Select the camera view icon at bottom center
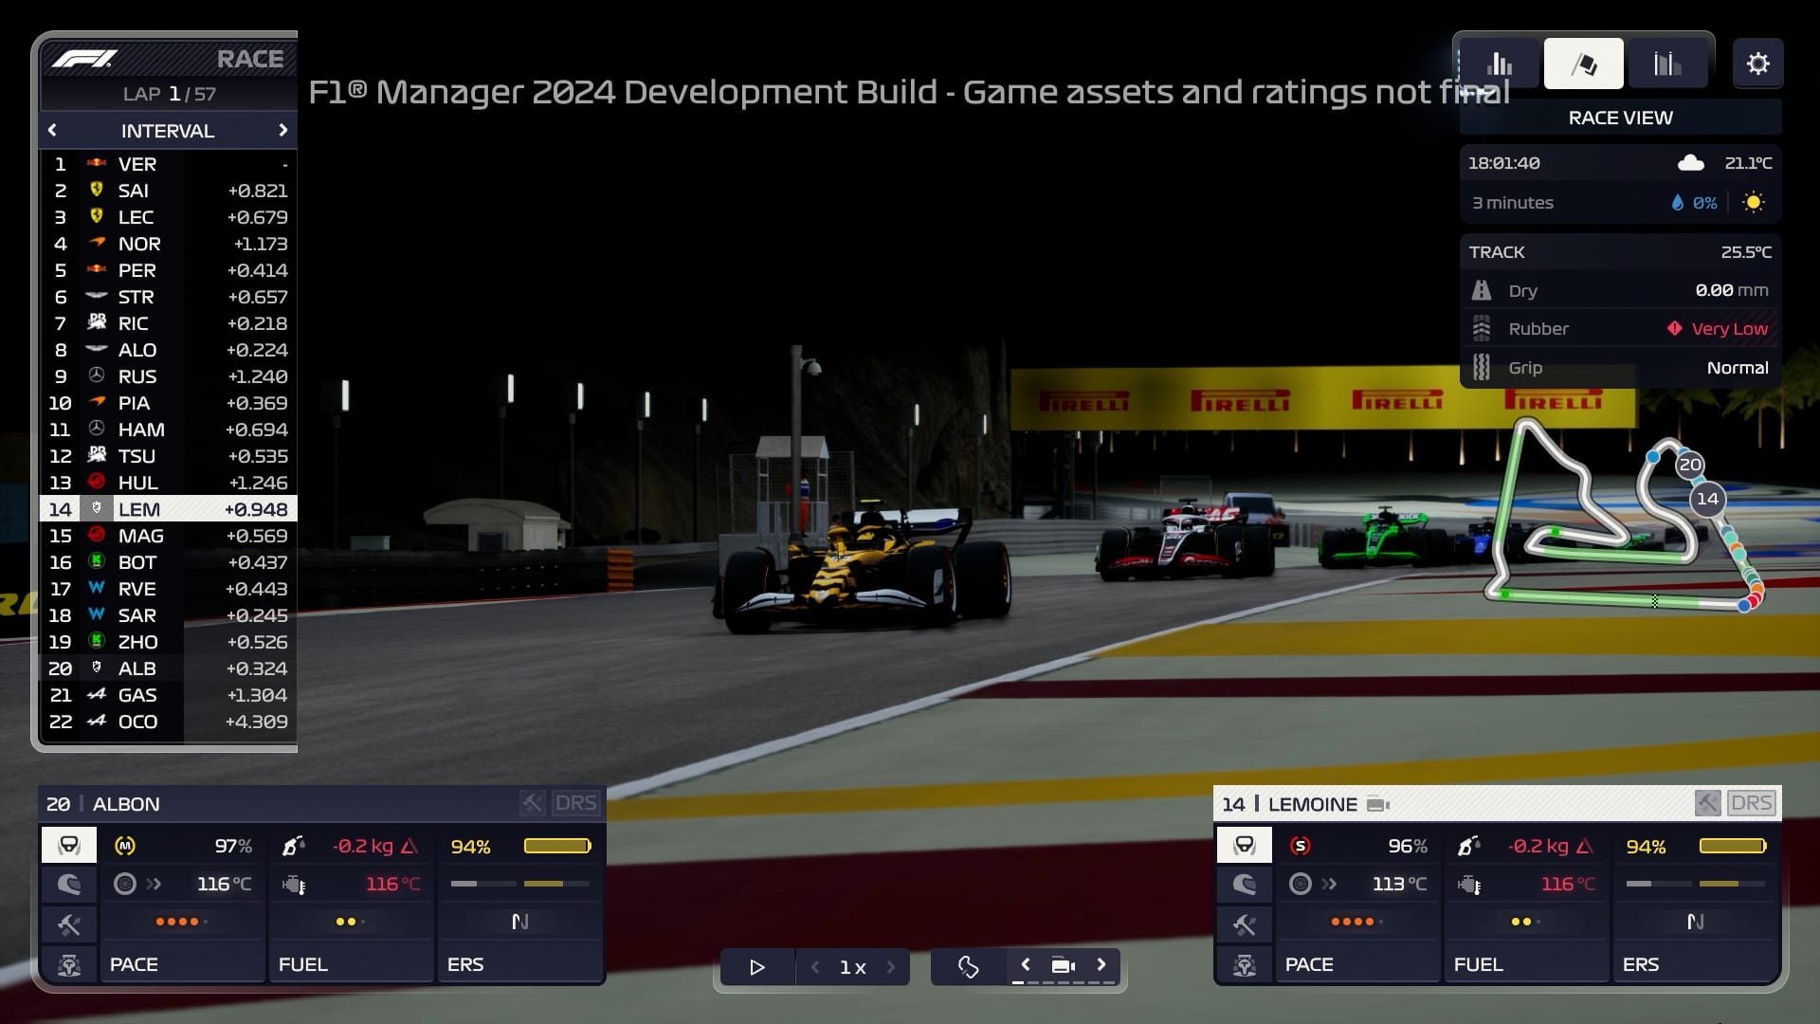The height and width of the screenshot is (1024, 1820). coord(1064,966)
